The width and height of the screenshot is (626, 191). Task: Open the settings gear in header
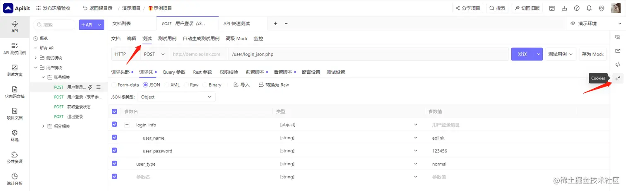coord(602,8)
